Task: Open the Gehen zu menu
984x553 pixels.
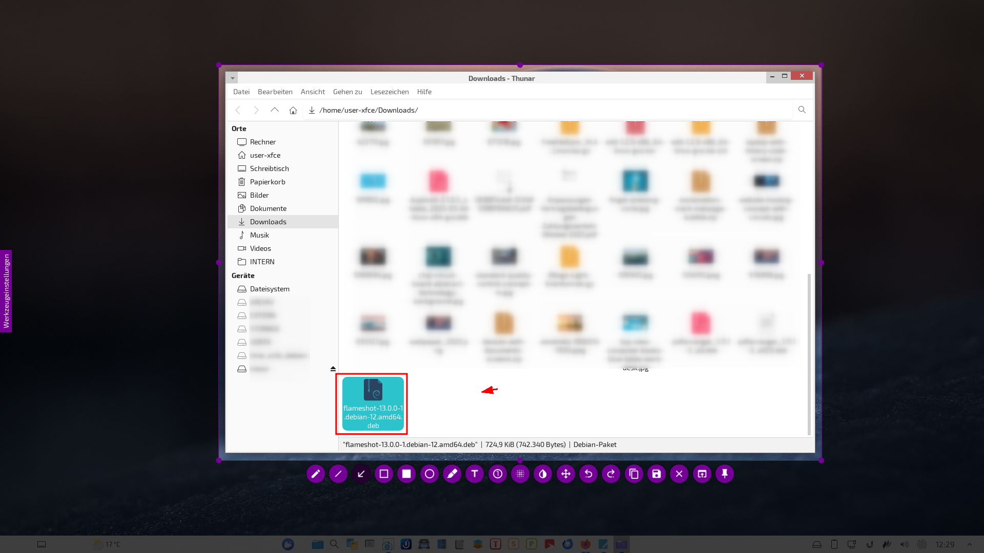Action: [347, 92]
